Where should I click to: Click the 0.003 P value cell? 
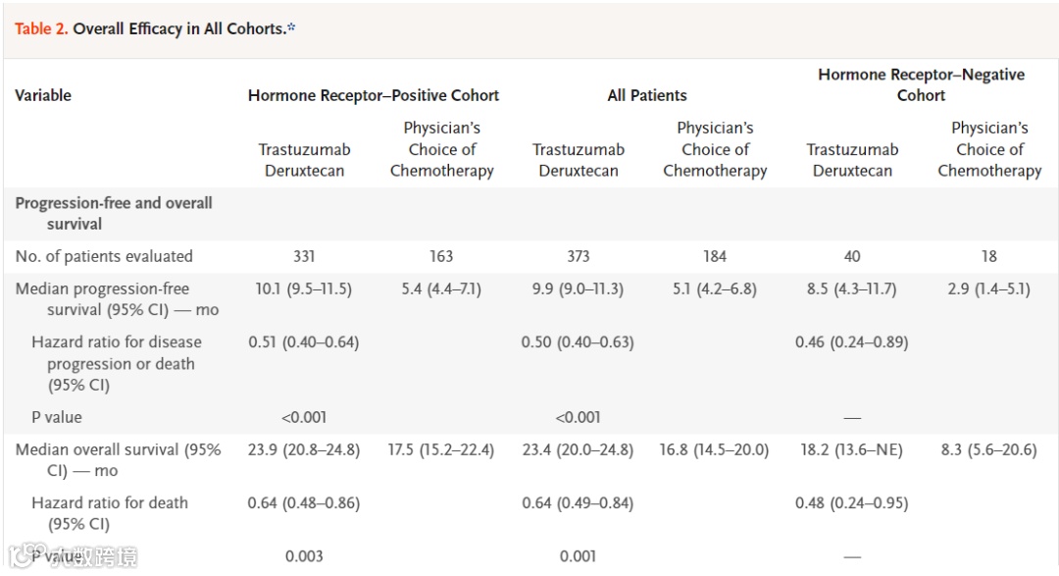304,556
